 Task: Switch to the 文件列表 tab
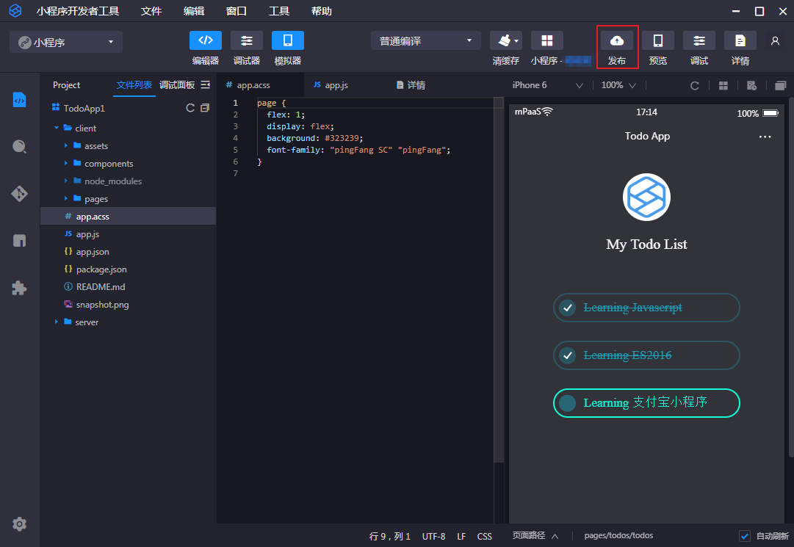pos(134,85)
